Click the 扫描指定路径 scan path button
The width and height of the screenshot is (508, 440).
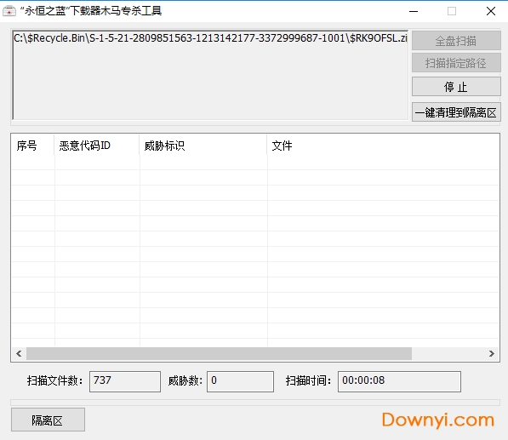pos(456,63)
